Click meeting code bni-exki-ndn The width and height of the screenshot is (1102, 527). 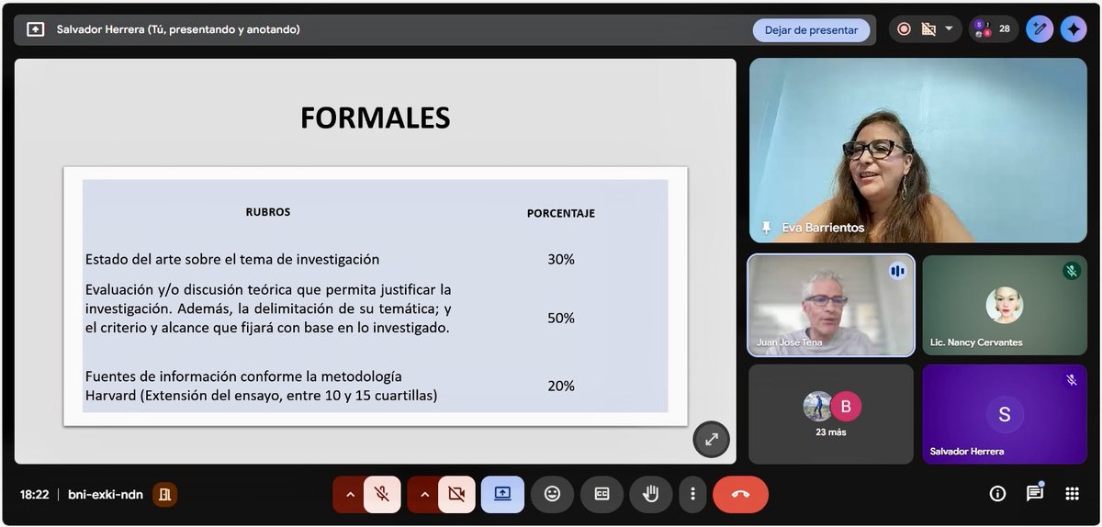coord(106,494)
